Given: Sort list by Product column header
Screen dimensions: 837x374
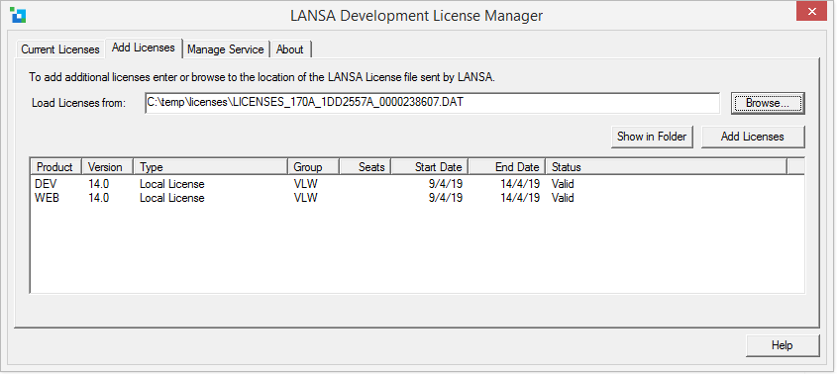Looking at the screenshot, I should point(56,167).
